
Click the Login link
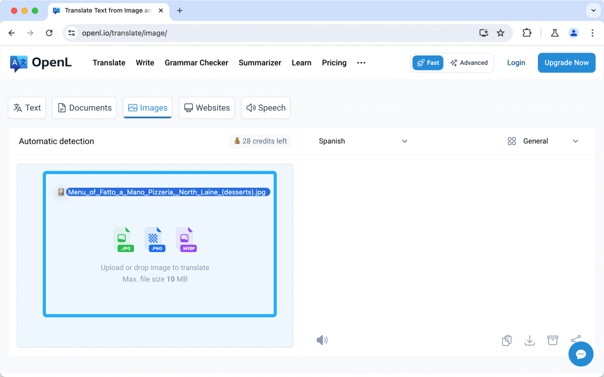[x=516, y=63]
